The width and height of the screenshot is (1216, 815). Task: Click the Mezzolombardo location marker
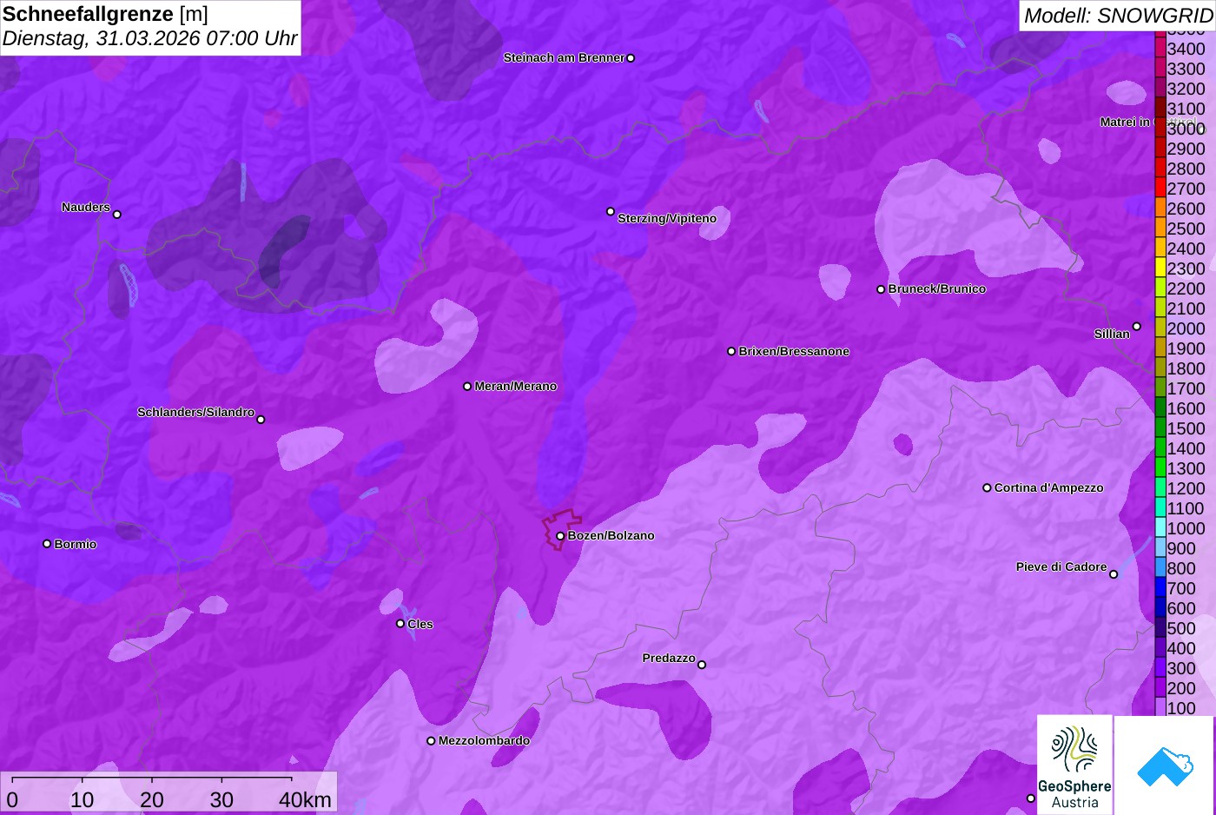tap(431, 741)
